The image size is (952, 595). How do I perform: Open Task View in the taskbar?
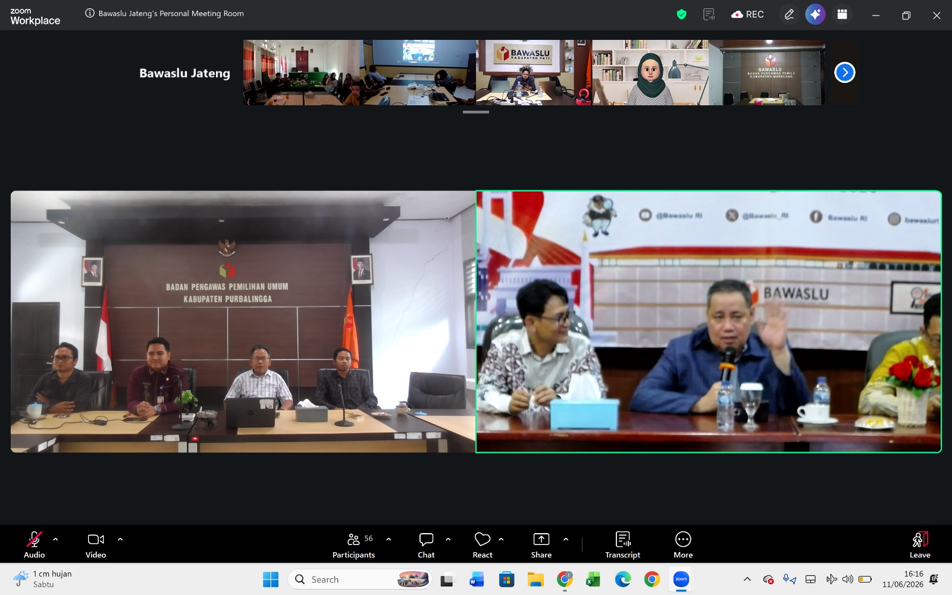click(x=448, y=579)
